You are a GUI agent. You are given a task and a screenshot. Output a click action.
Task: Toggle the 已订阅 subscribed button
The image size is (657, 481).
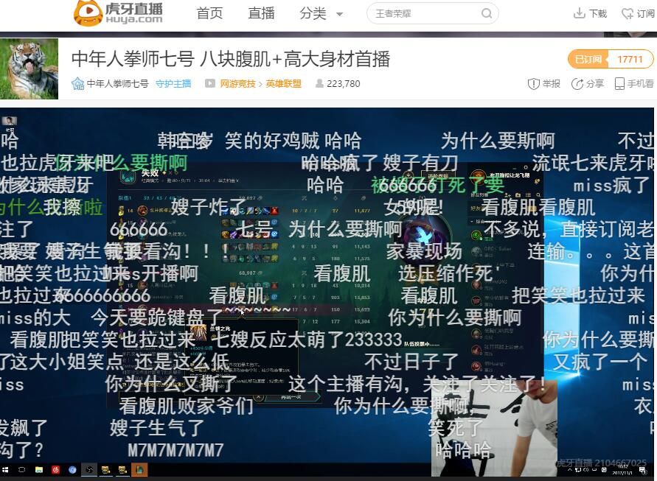click(x=588, y=59)
